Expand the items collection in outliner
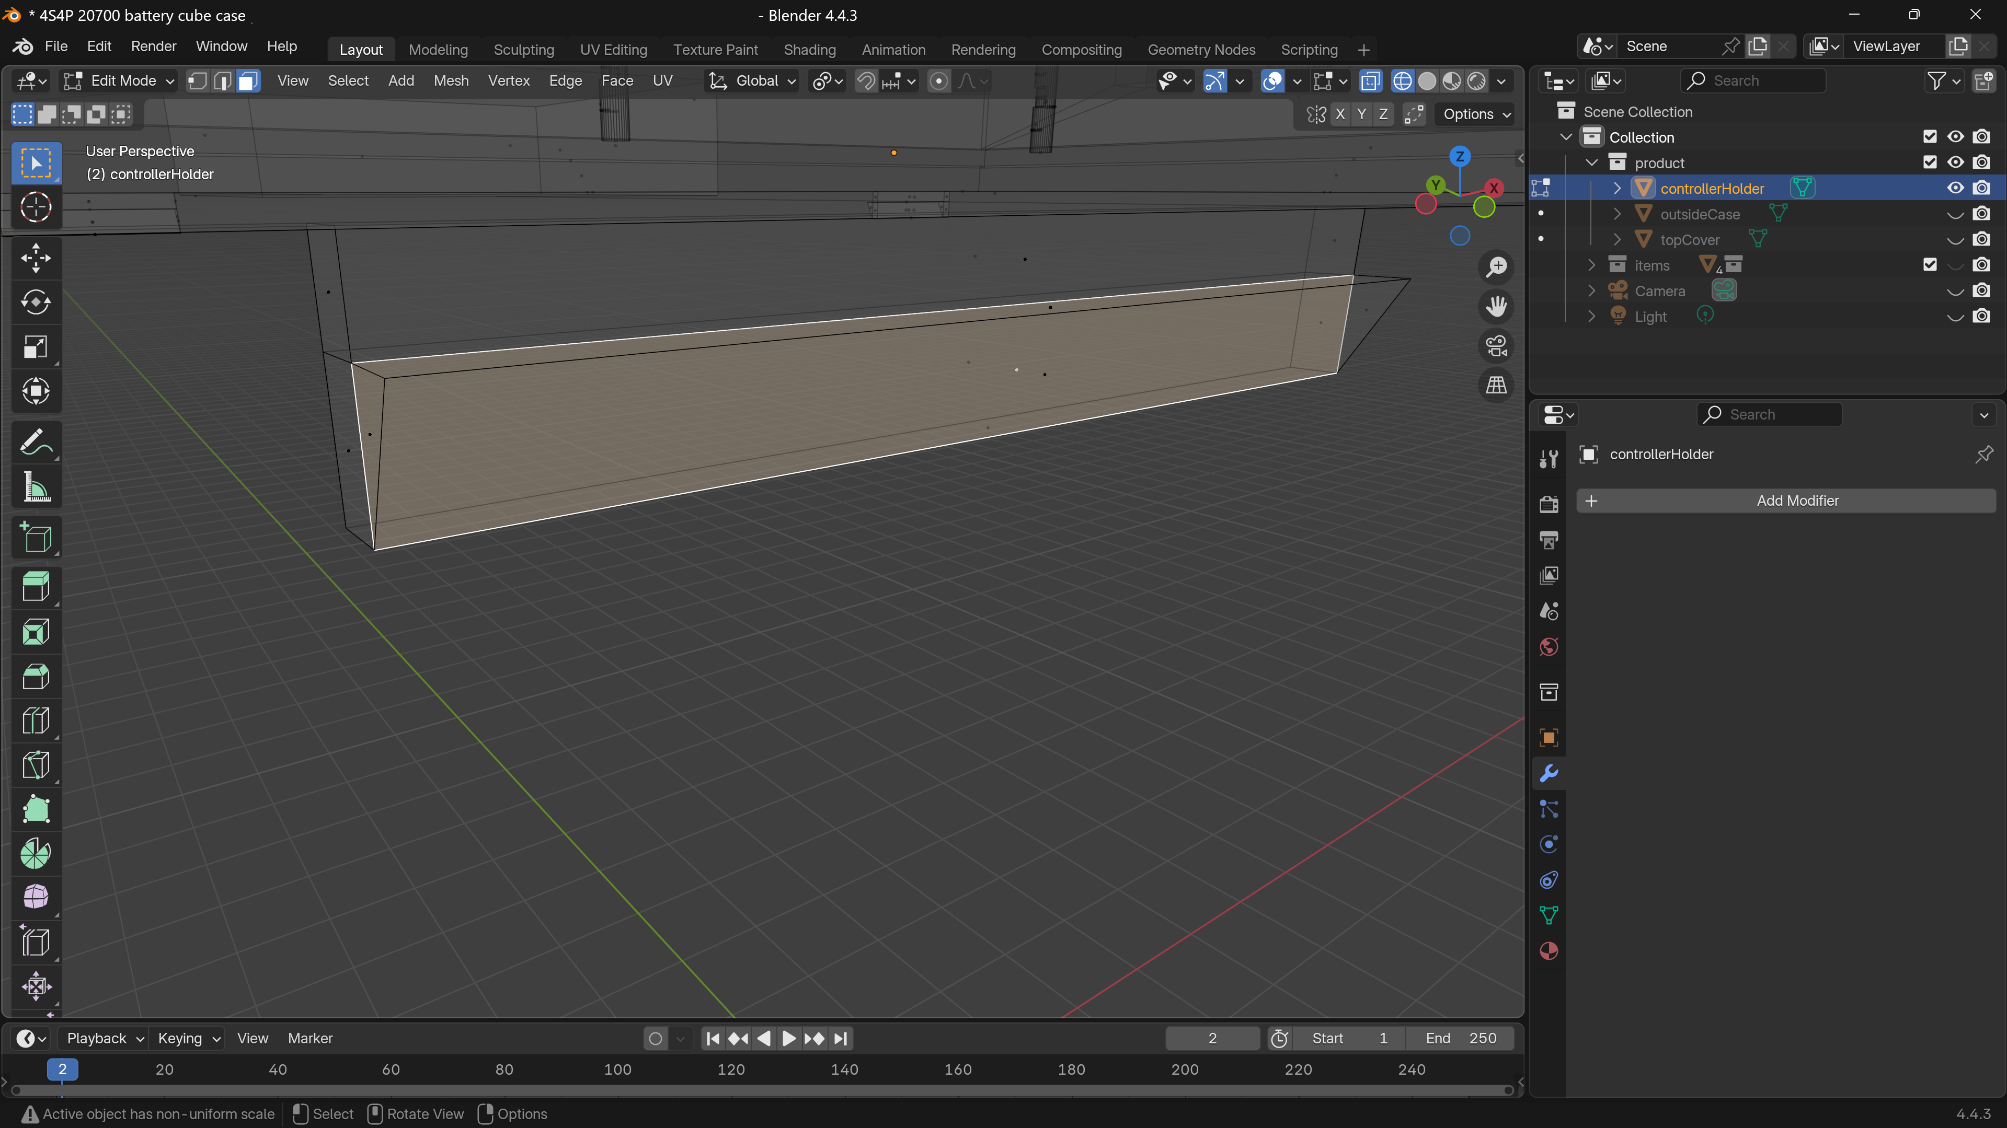 pyautogui.click(x=1592, y=265)
